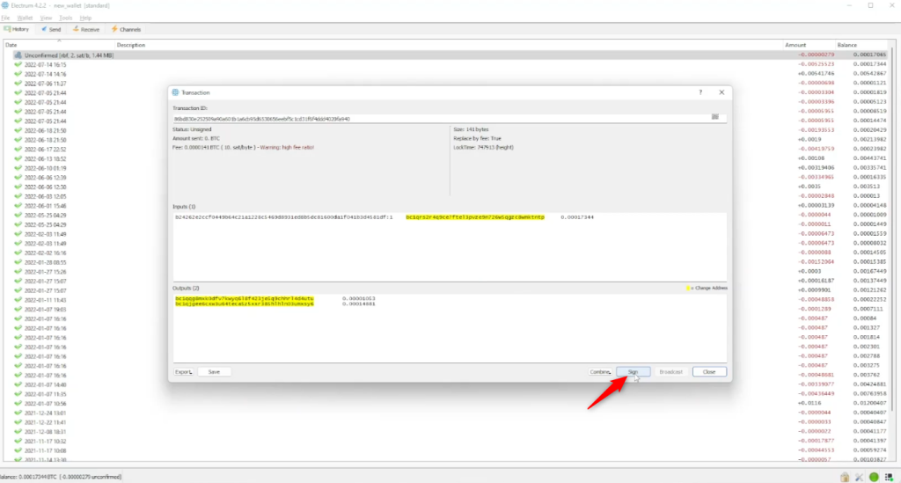Screen dimensions: 901x483
Task: Open the password lock icon in status bar
Action: [x=844, y=477]
